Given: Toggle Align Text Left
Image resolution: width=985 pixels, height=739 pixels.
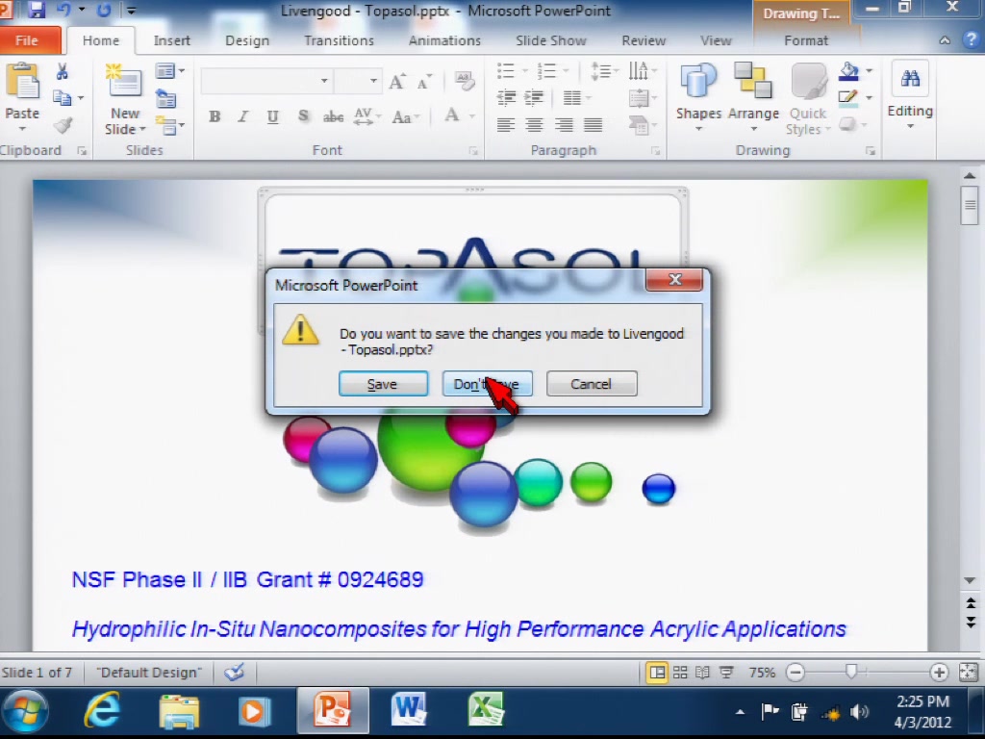Looking at the screenshot, I should coord(506,125).
